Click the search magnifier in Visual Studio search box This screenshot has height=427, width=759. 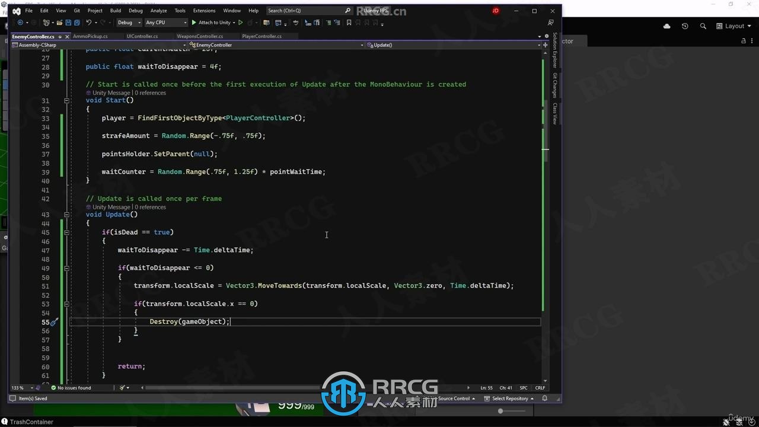coord(347,11)
